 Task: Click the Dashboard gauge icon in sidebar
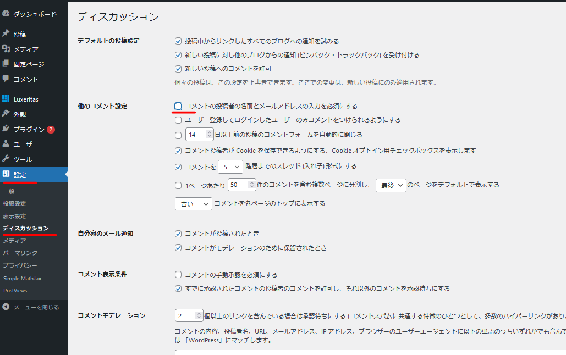[x=6, y=14]
